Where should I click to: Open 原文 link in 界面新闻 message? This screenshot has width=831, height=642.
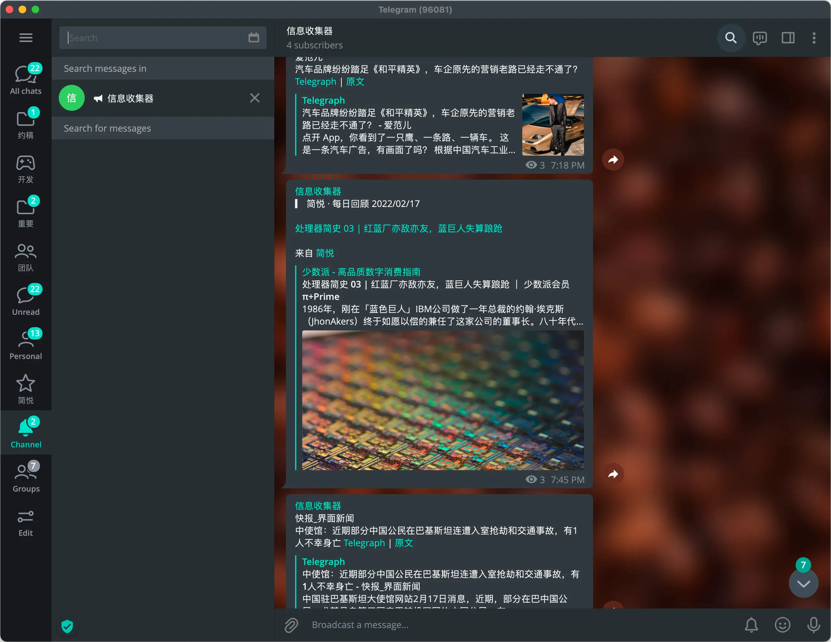pyautogui.click(x=404, y=543)
